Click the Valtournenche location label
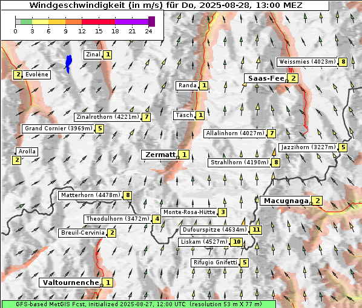The image size is (362, 308). [70, 283]
